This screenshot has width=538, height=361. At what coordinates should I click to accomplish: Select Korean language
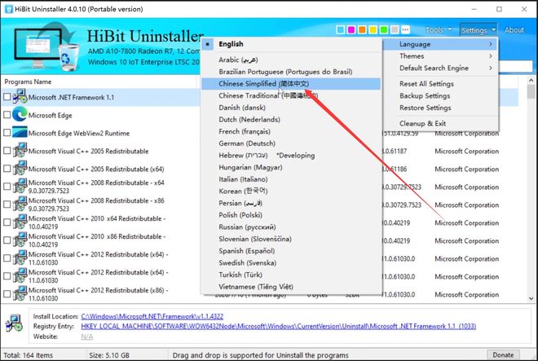point(291,192)
